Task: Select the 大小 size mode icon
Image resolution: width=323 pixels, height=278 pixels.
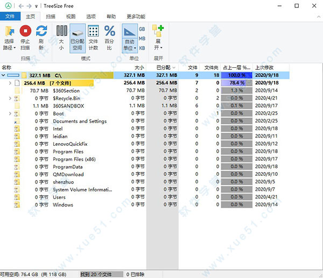Action: pyautogui.click(x=61, y=32)
